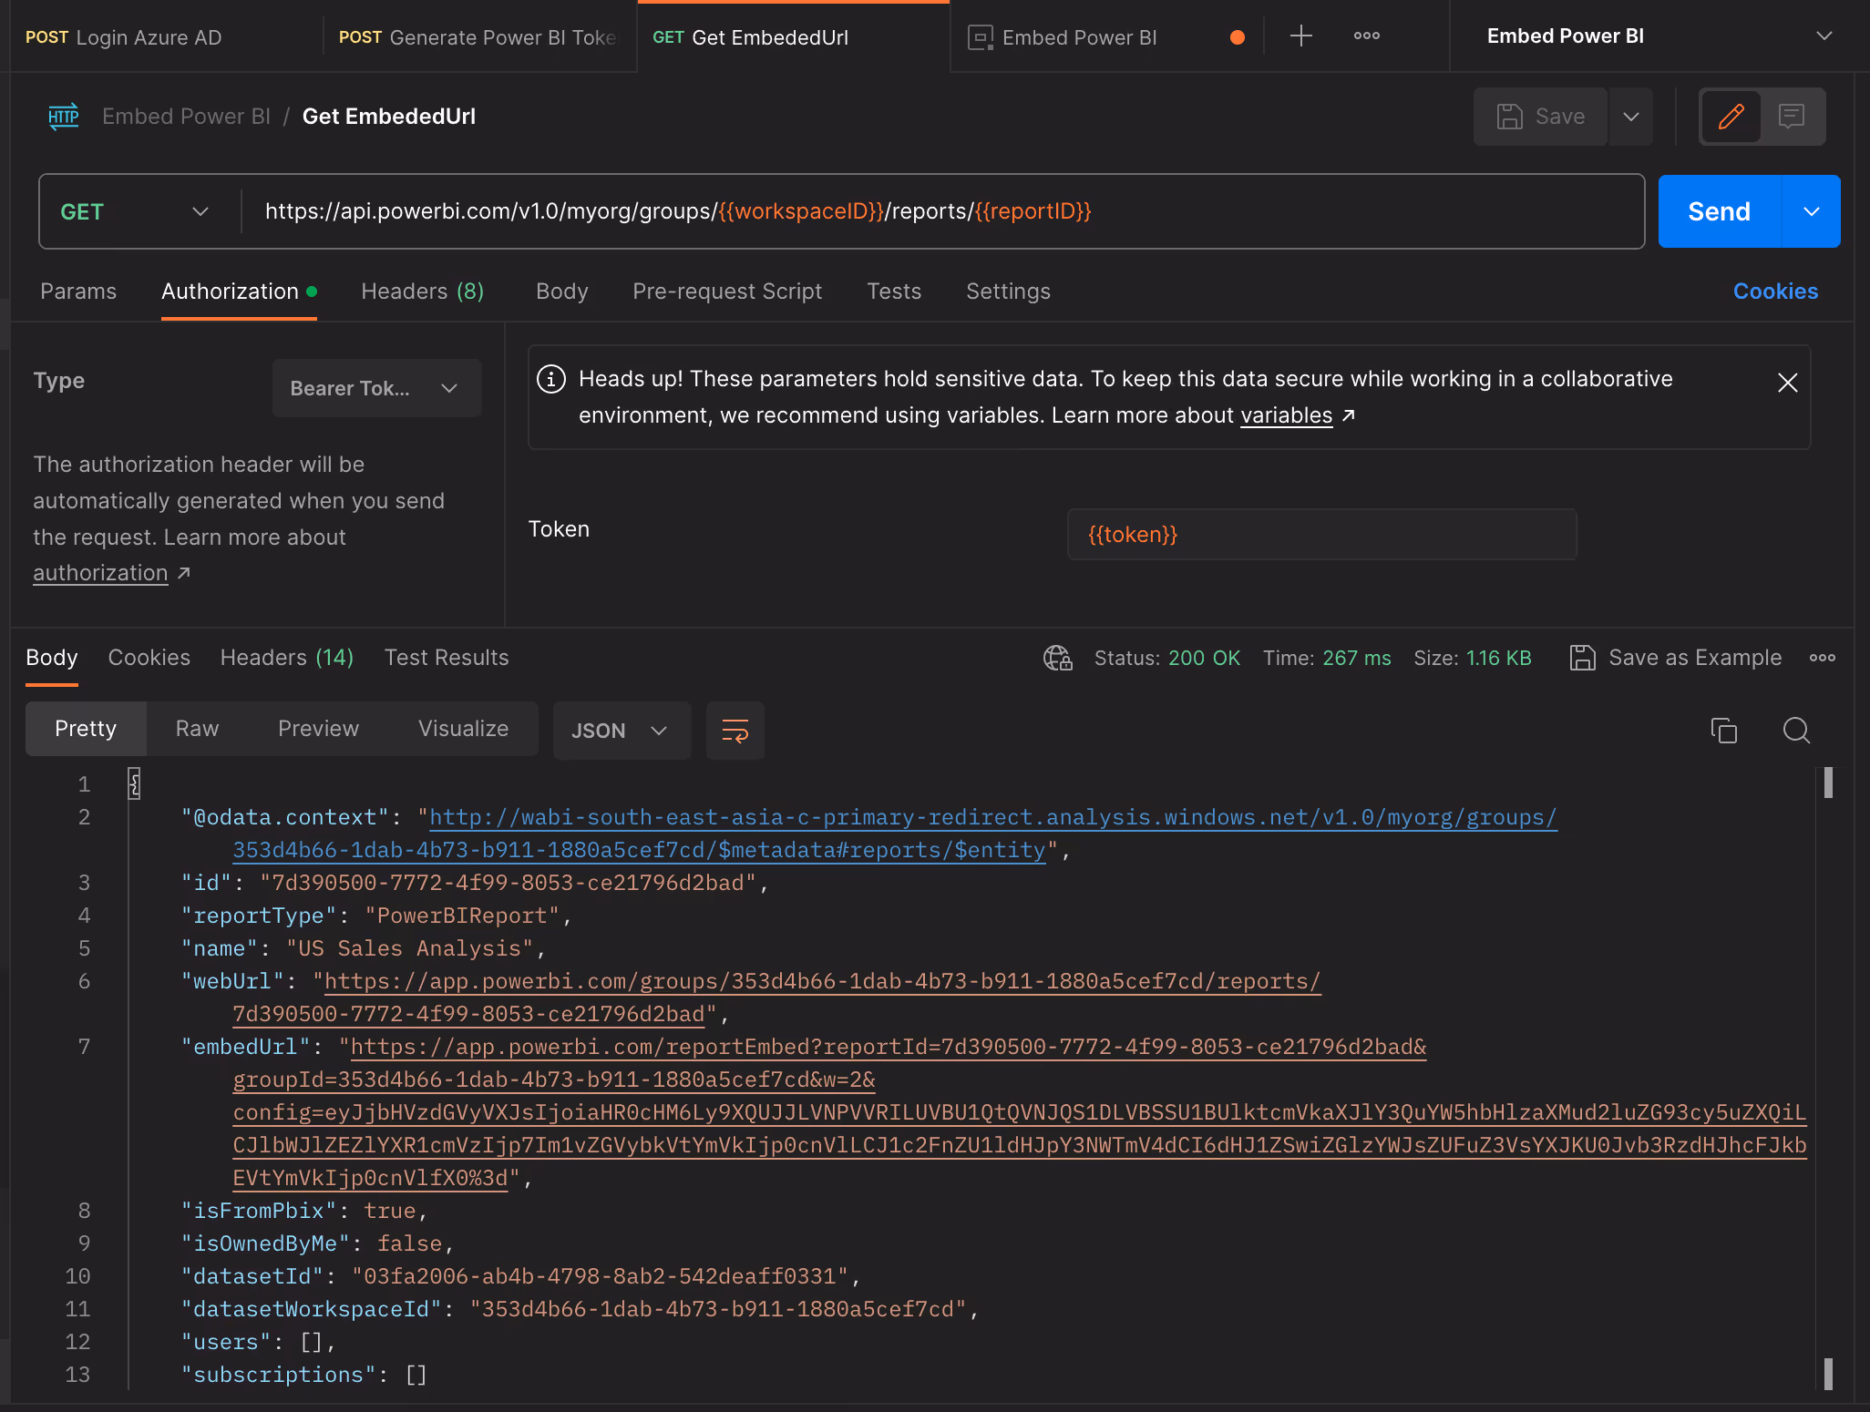
Task: Switch to Generate Power BI Token tab
Action: (478, 37)
